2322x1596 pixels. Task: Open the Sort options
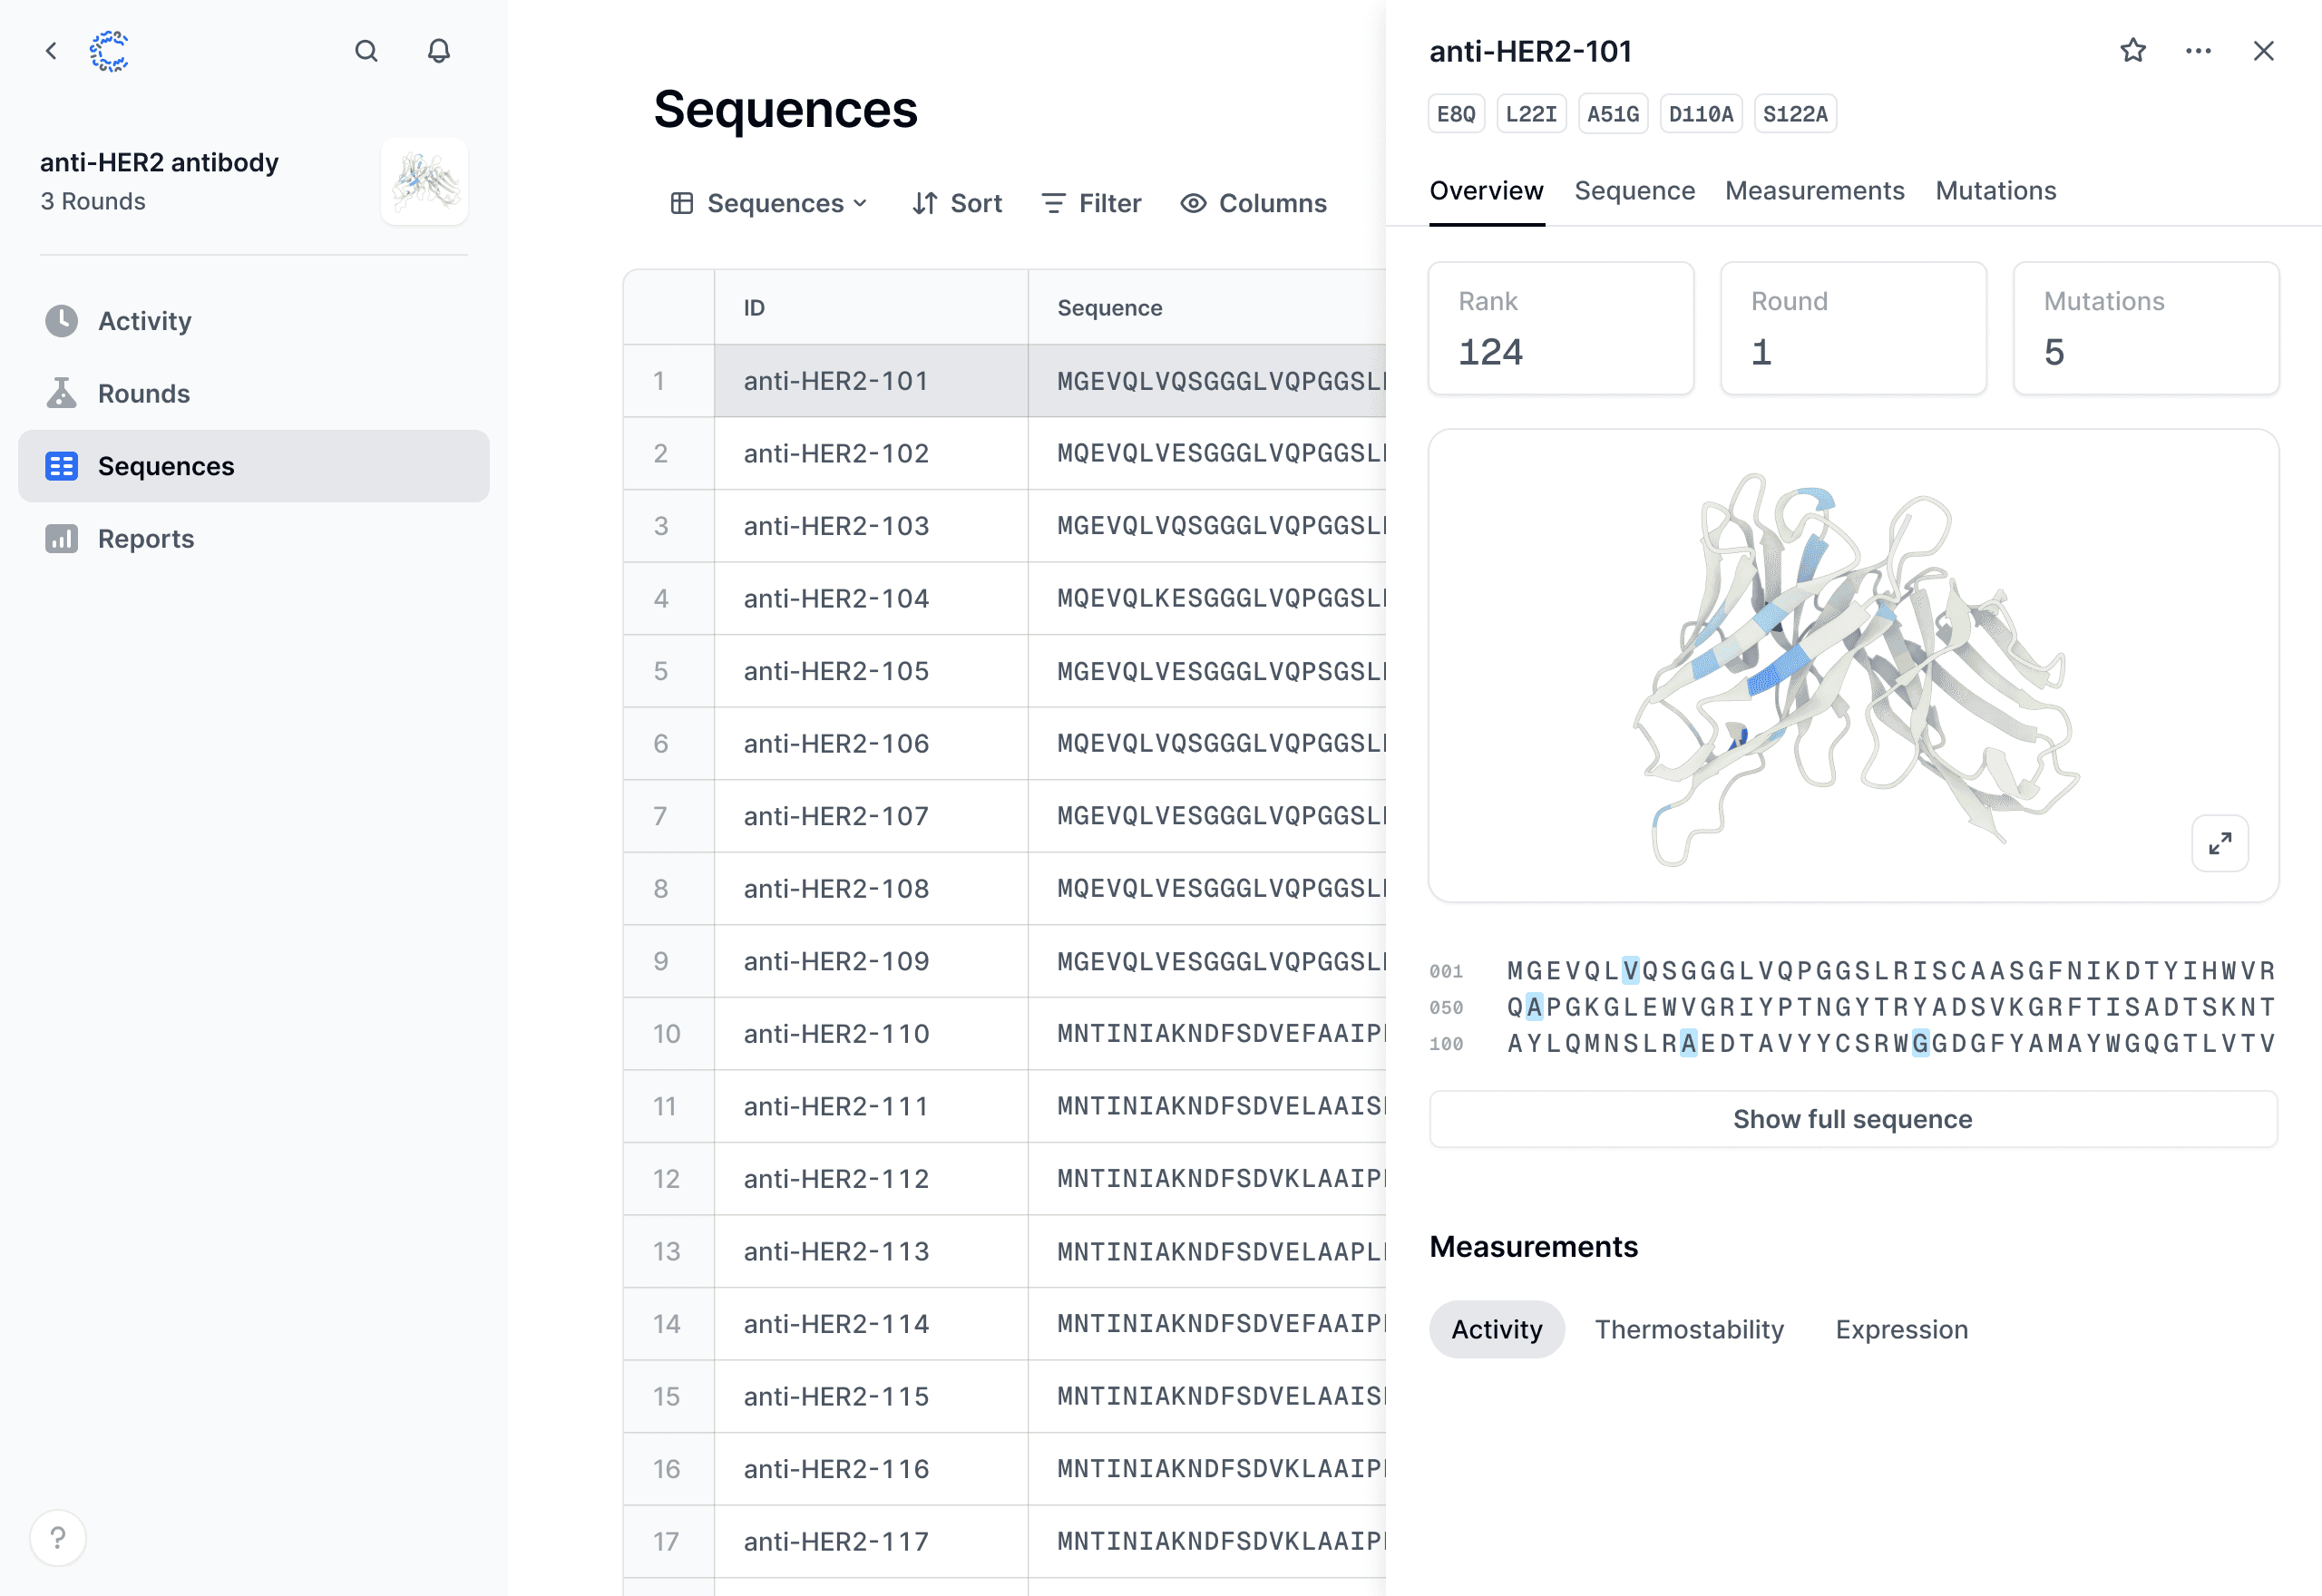coord(957,204)
